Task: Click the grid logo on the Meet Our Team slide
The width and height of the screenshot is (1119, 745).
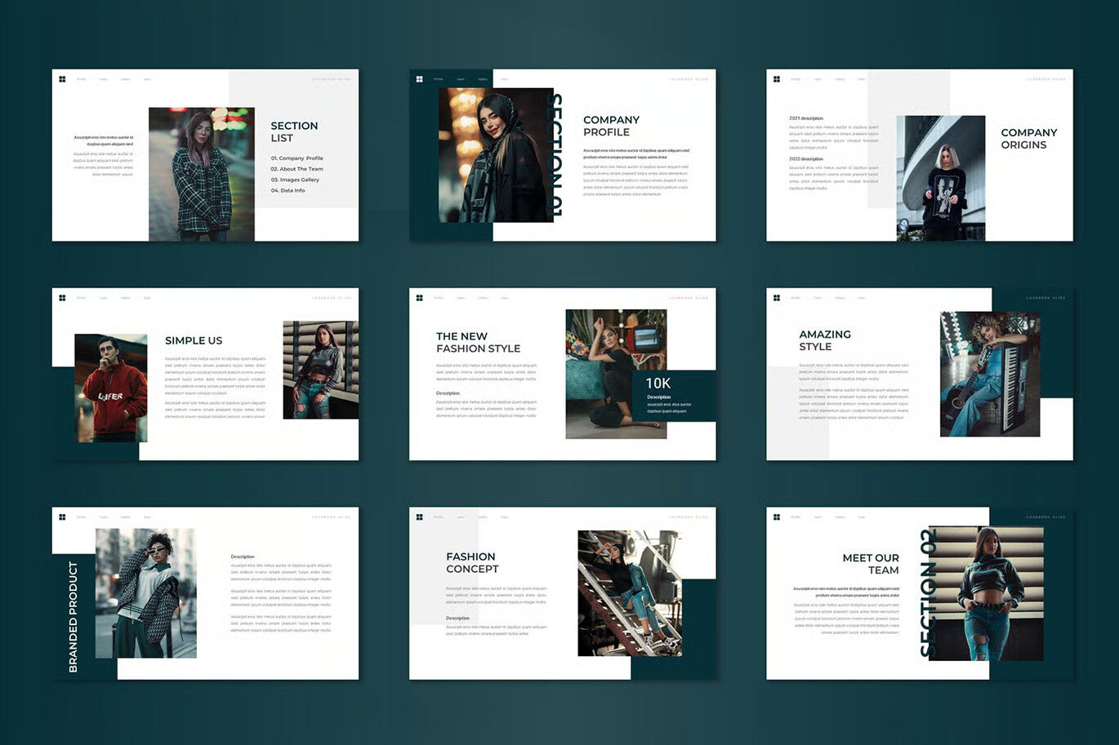Action: point(775,517)
